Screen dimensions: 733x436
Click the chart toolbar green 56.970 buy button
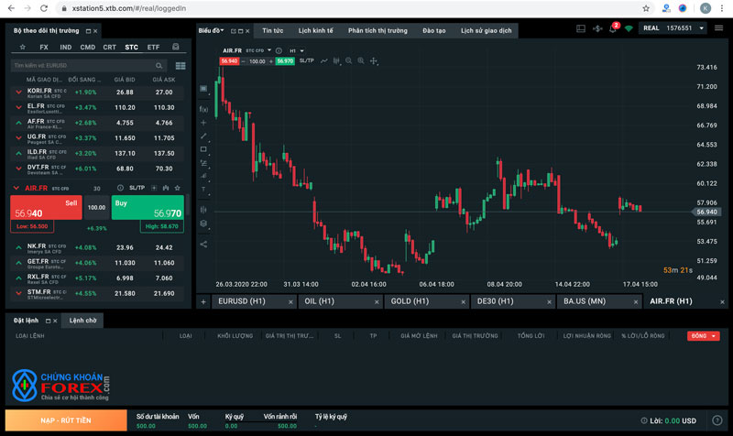tap(285, 61)
